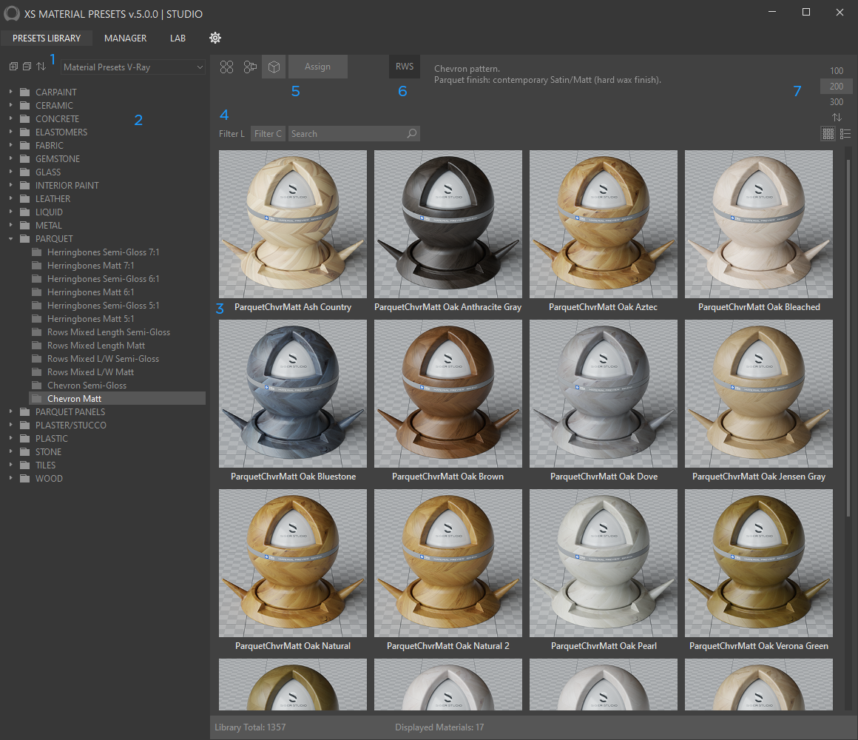Viewport: 858px width, 740px height.
Task: Expand the GLASS category
Action: point(10,172)
